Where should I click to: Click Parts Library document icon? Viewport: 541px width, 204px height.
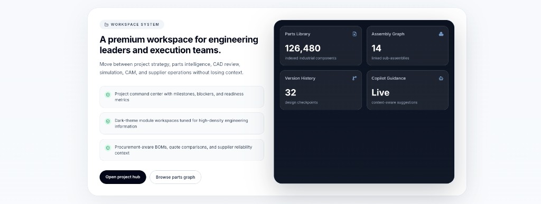tap(355, 34)
